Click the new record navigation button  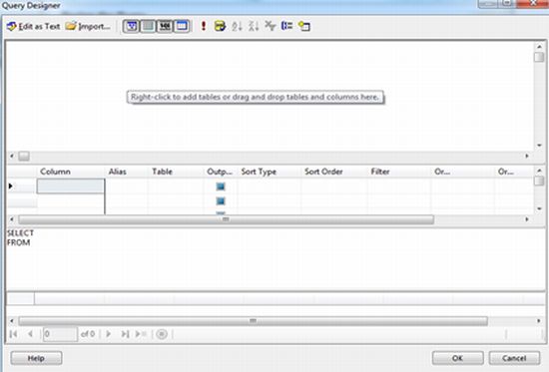point(141,334)
